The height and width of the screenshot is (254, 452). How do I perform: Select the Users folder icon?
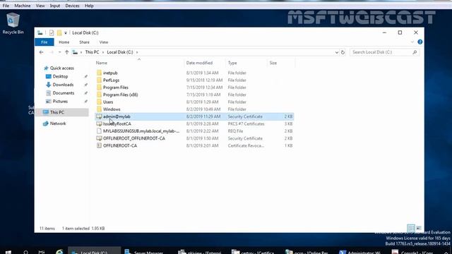(99, 102)
